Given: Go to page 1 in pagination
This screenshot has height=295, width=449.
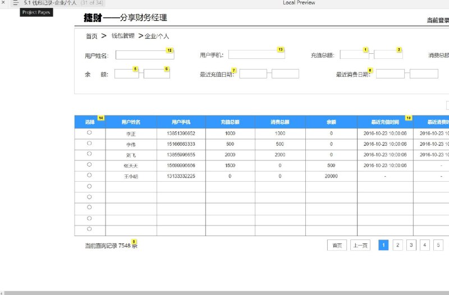Looking at the screenshot, I should (x=383, y=245).
